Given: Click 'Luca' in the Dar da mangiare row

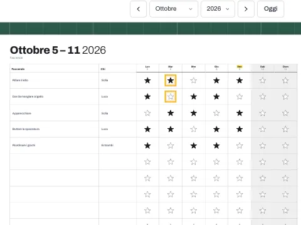Looking at the screenshot, I should [x=105, y=96].
